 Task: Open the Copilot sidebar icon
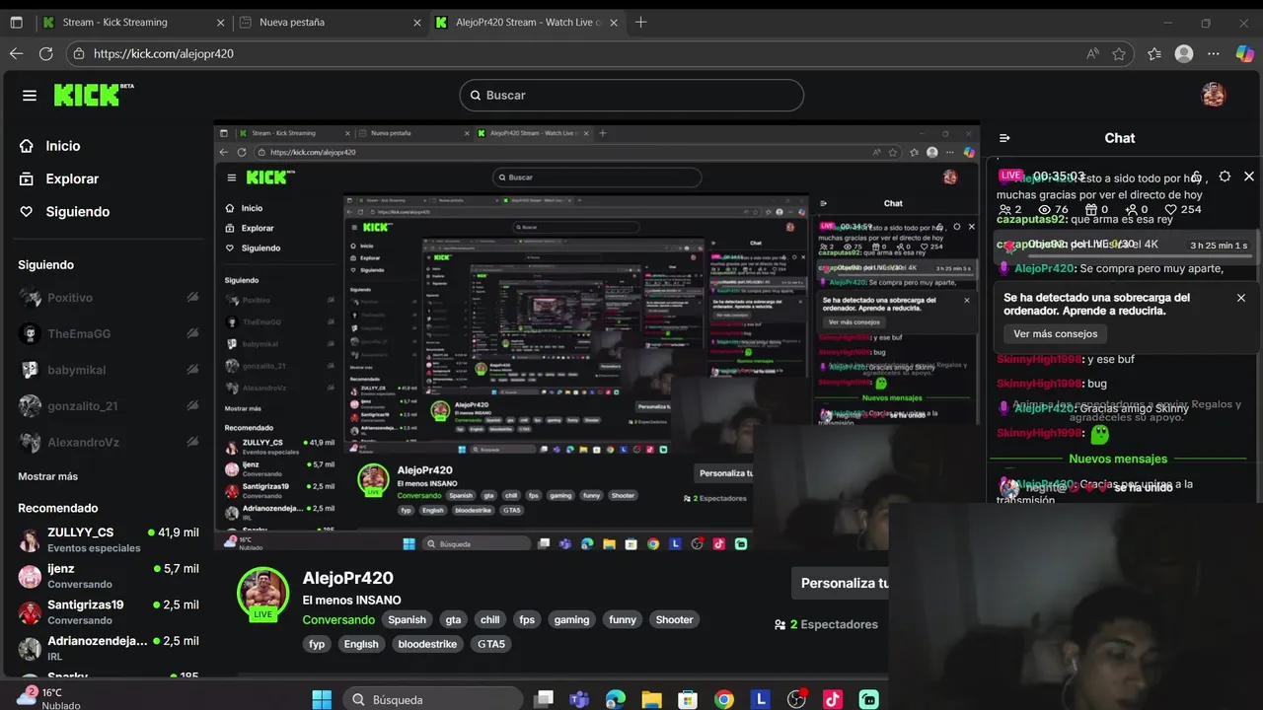[1245, 54]
